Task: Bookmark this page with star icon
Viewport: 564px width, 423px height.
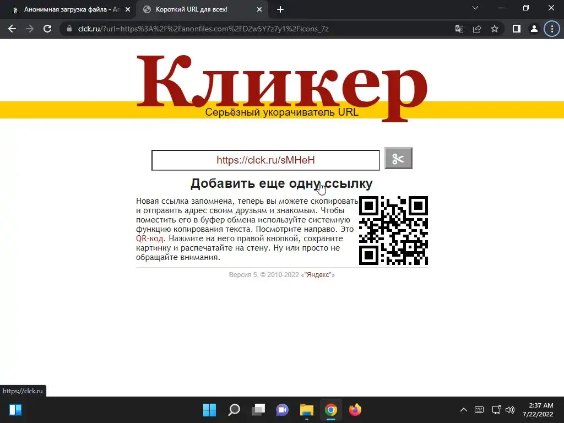Action: (495, 29)
